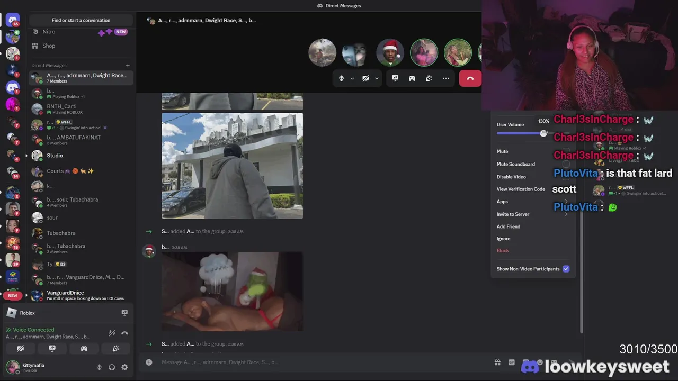Start an activity using call toolbar controller
The height and width of the screenshot is (381, 678).
[412, 78]
